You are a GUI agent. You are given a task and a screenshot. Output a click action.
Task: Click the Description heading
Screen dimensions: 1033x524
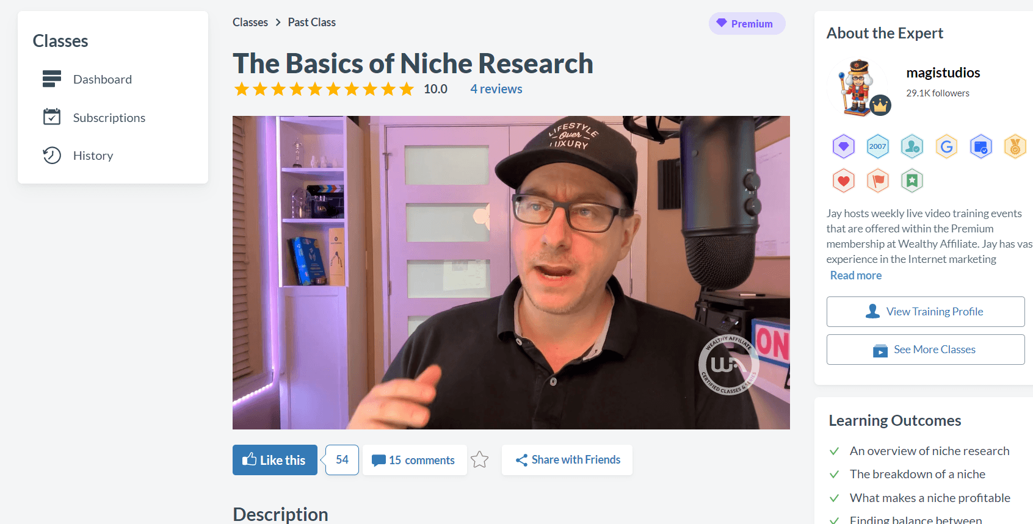point(280,514)
